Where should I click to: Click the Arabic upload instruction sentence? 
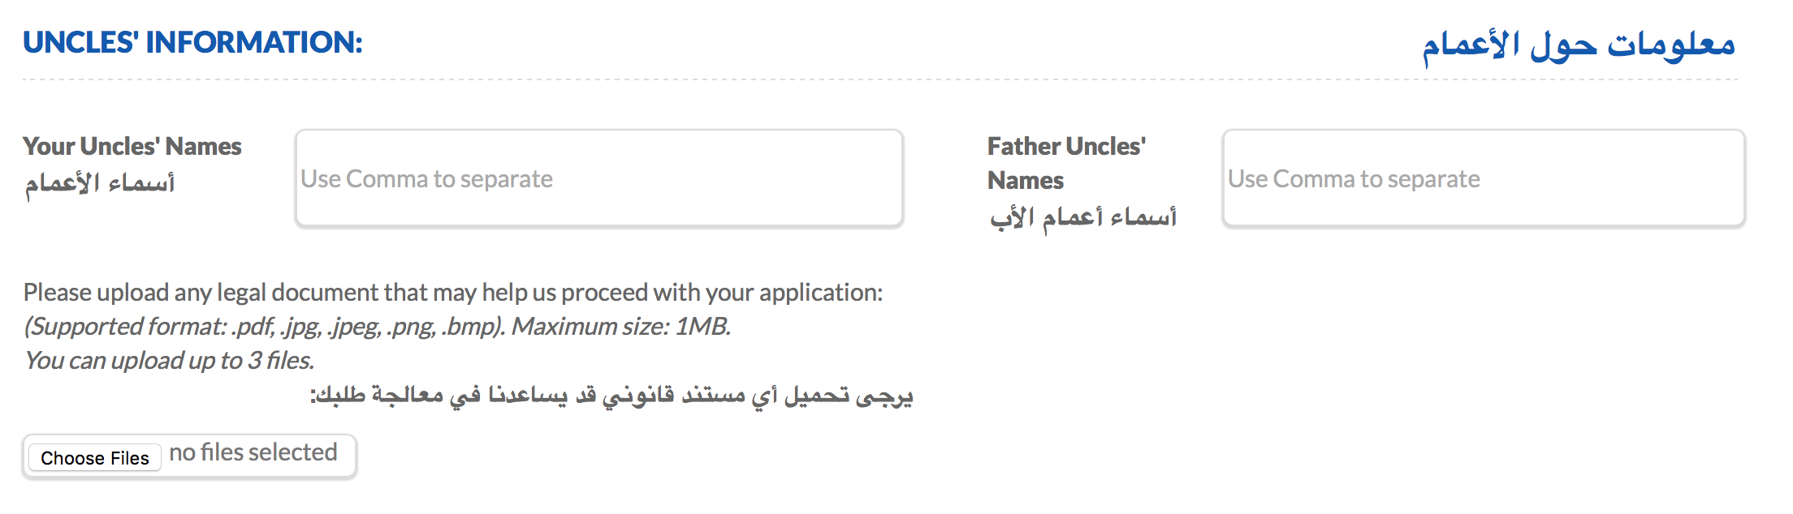tap(611, 396)
